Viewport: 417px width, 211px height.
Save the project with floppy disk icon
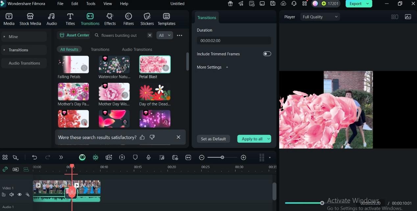[273, 4]
